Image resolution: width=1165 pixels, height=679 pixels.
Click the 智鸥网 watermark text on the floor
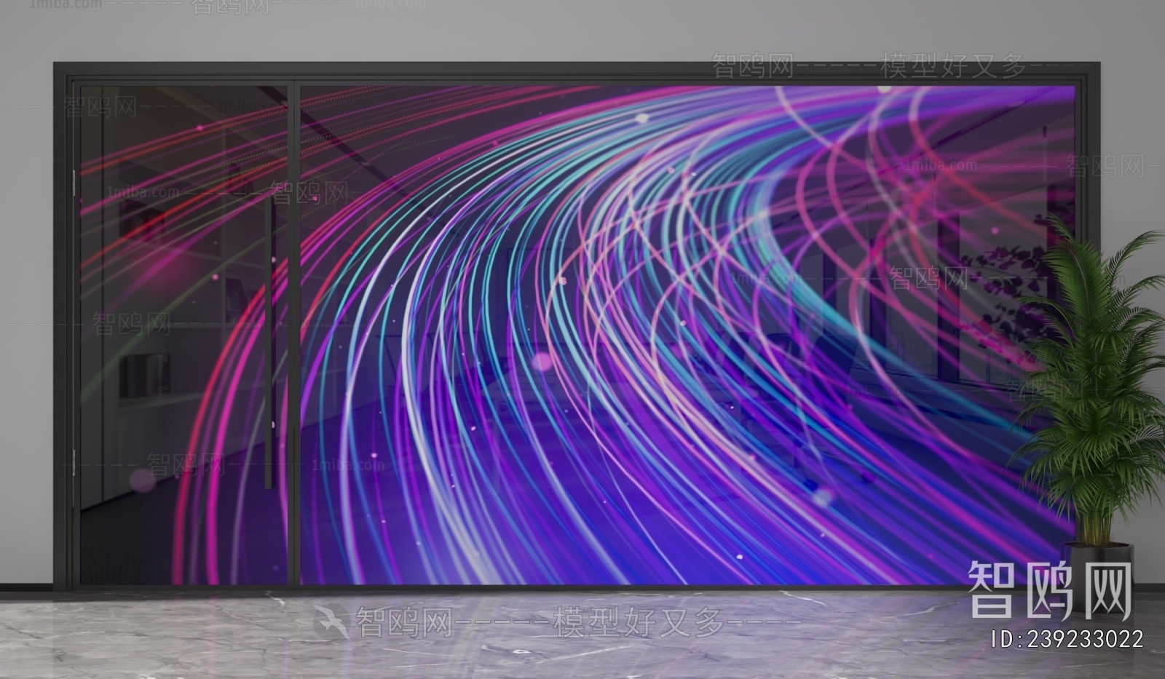[403, 623]
